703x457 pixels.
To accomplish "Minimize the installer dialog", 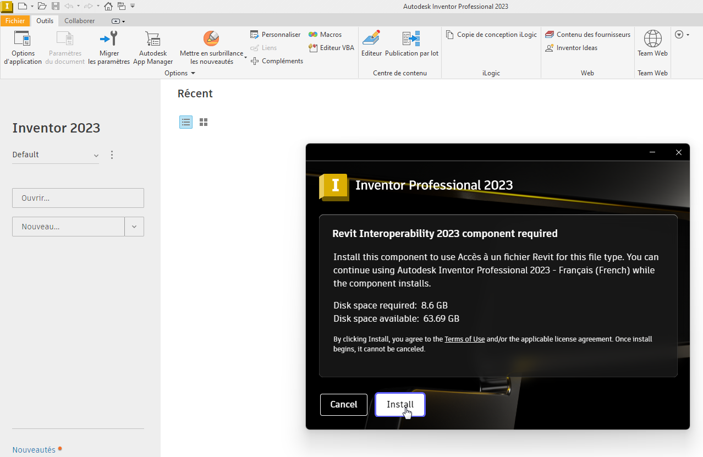I will point(652,152).
